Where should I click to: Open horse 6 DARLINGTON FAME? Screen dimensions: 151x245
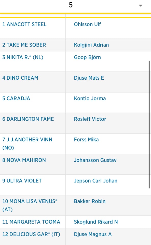28,119
